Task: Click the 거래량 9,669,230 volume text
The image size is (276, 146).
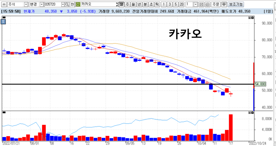Action: [x=114, y=11]
